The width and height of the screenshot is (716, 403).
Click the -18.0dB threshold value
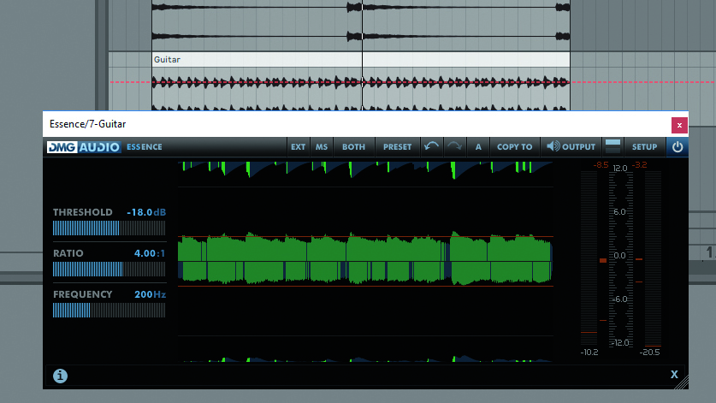(x=146, y=212)
